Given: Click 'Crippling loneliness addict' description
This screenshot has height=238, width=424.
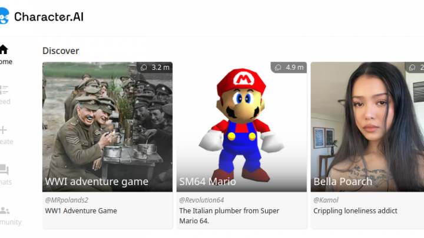Looking at the screenshot, I should coord(355,211).
